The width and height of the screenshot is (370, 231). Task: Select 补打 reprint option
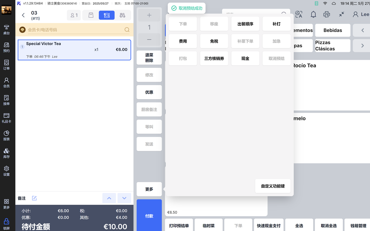pos(277,24)
